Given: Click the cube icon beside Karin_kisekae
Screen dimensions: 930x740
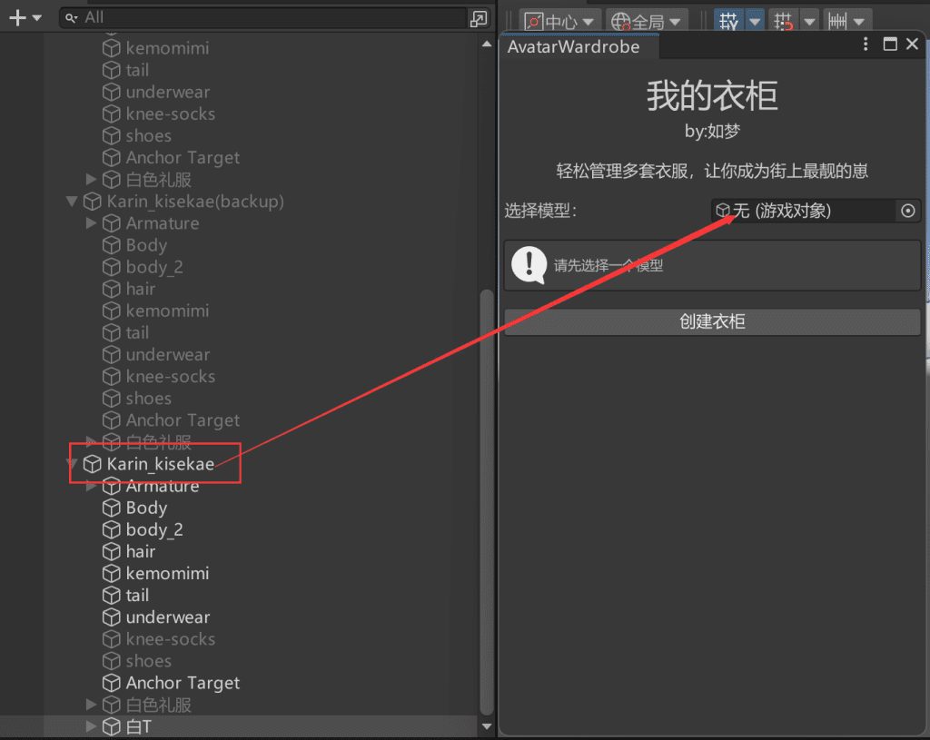Looking at the screenshot, I should tap(92, 464).
